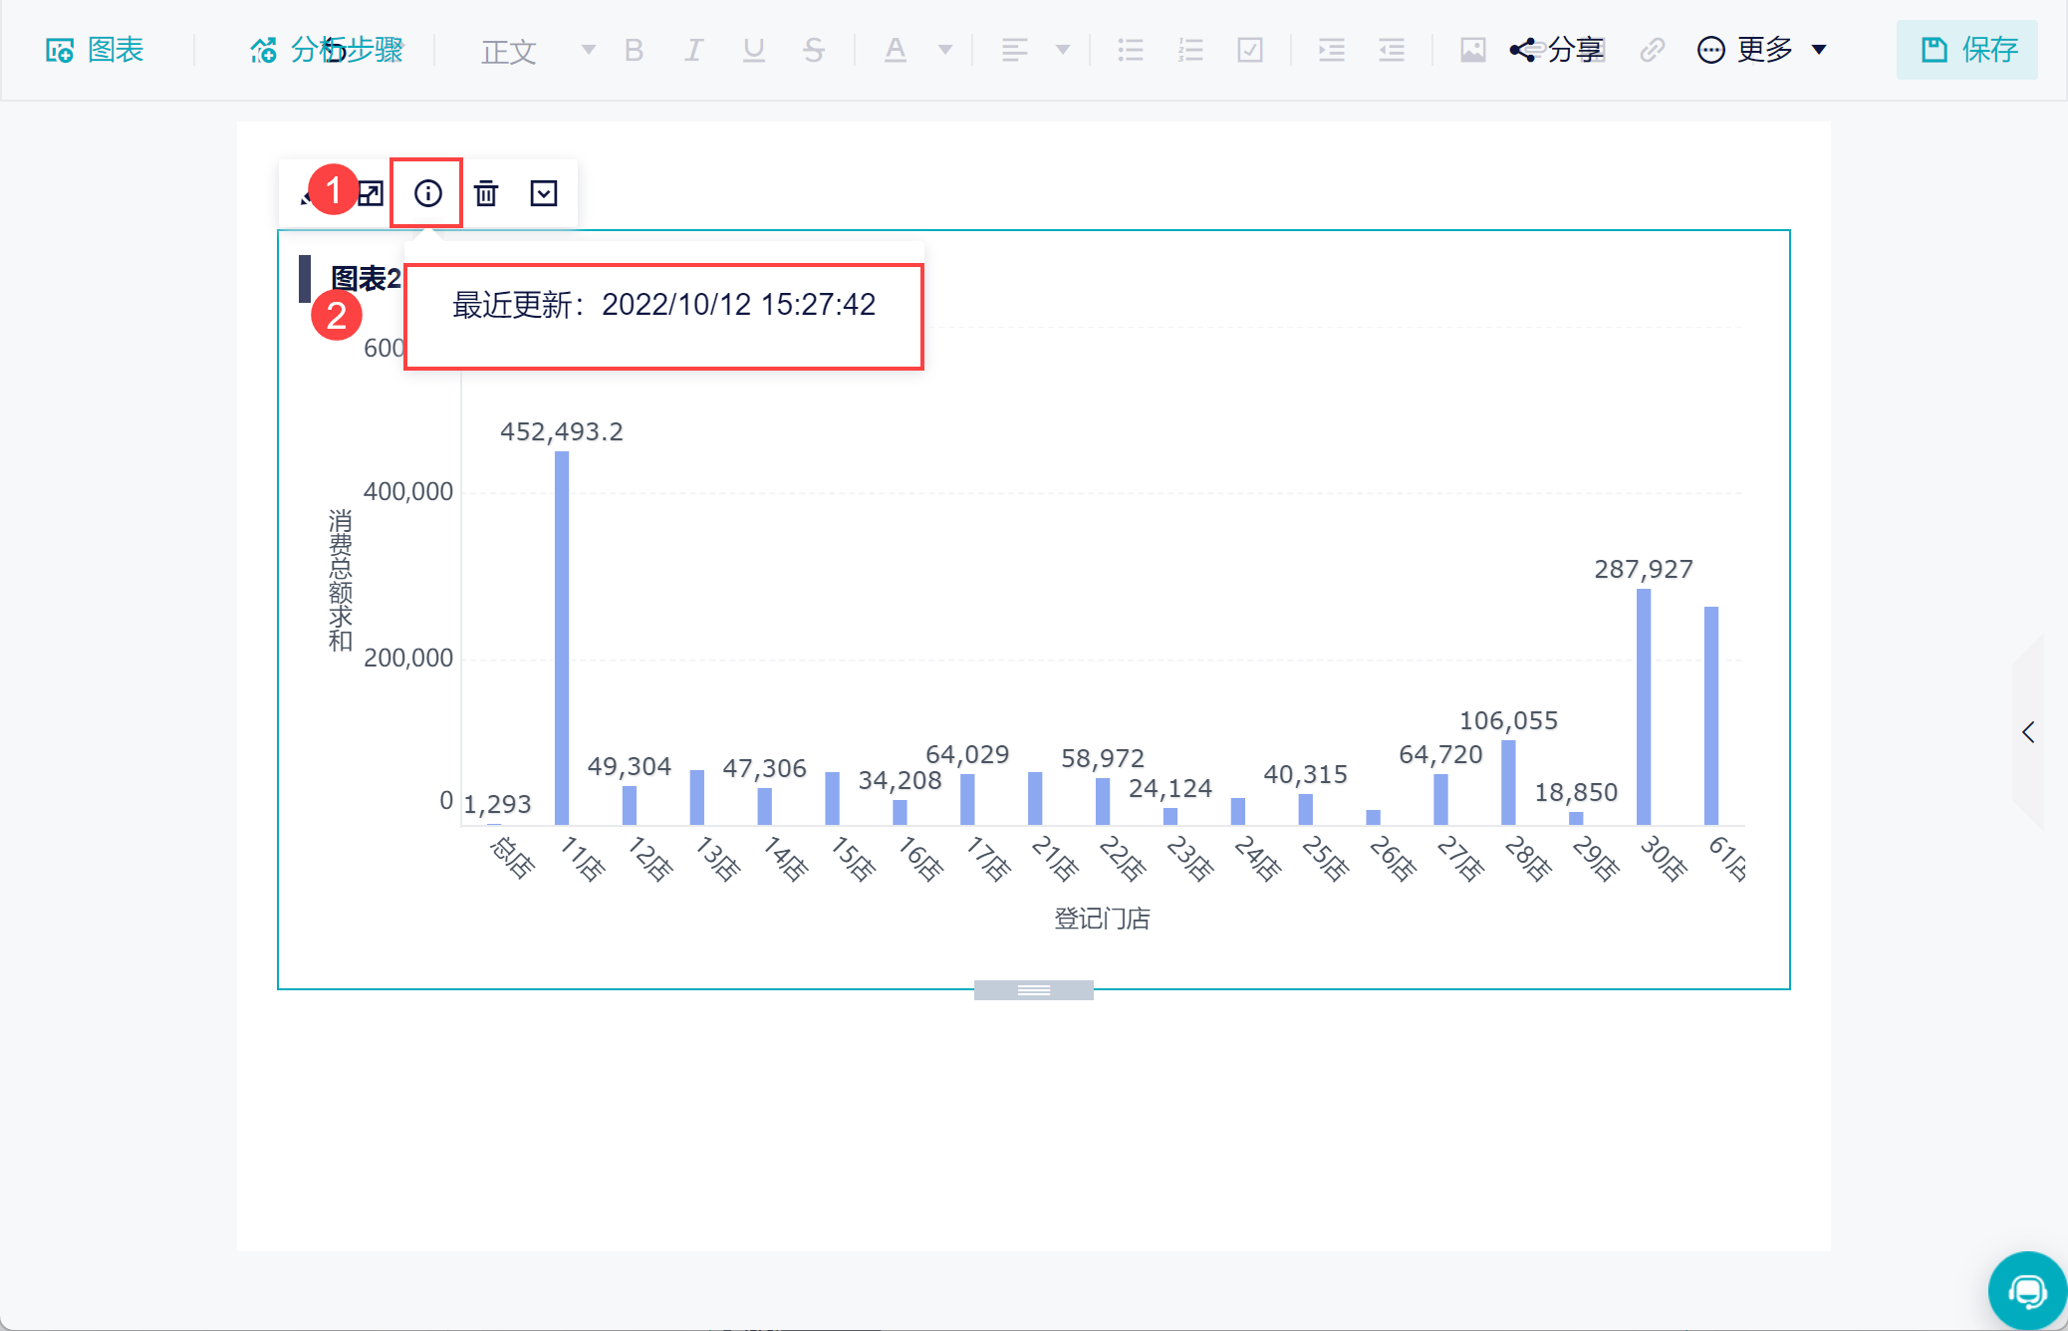The height and width of the screenshot is (1331, 2068).
Task: Click the chart's bottom resize handle
Action: pyautogui.click(x=1033, y=989)
